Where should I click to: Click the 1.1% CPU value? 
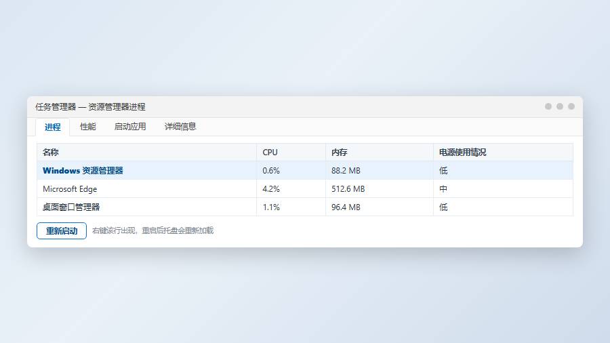pos(271,207)
